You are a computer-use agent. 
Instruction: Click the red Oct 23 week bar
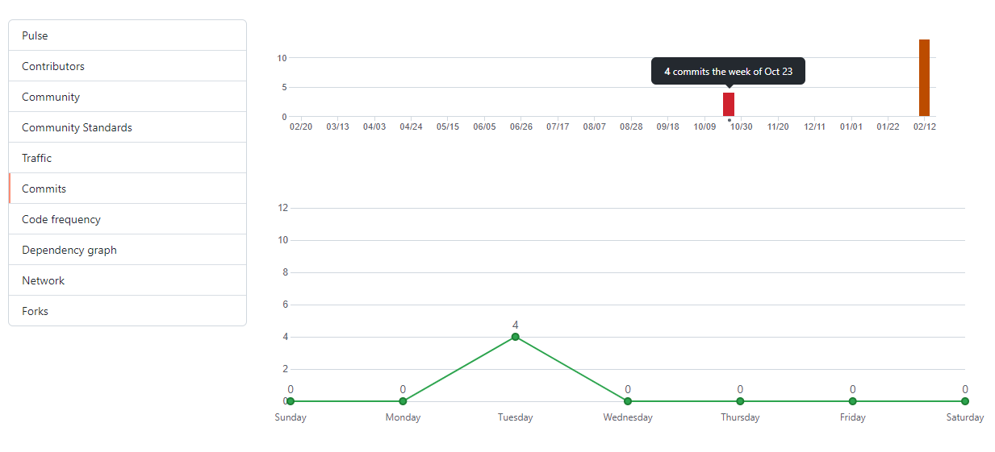(x=729, y=105)
